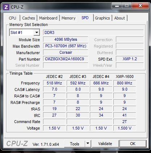Click the 592 MHz frequency cell
The height and width of the screenshot is (153, 151).
pyautogui.click(x=78, y=83)
